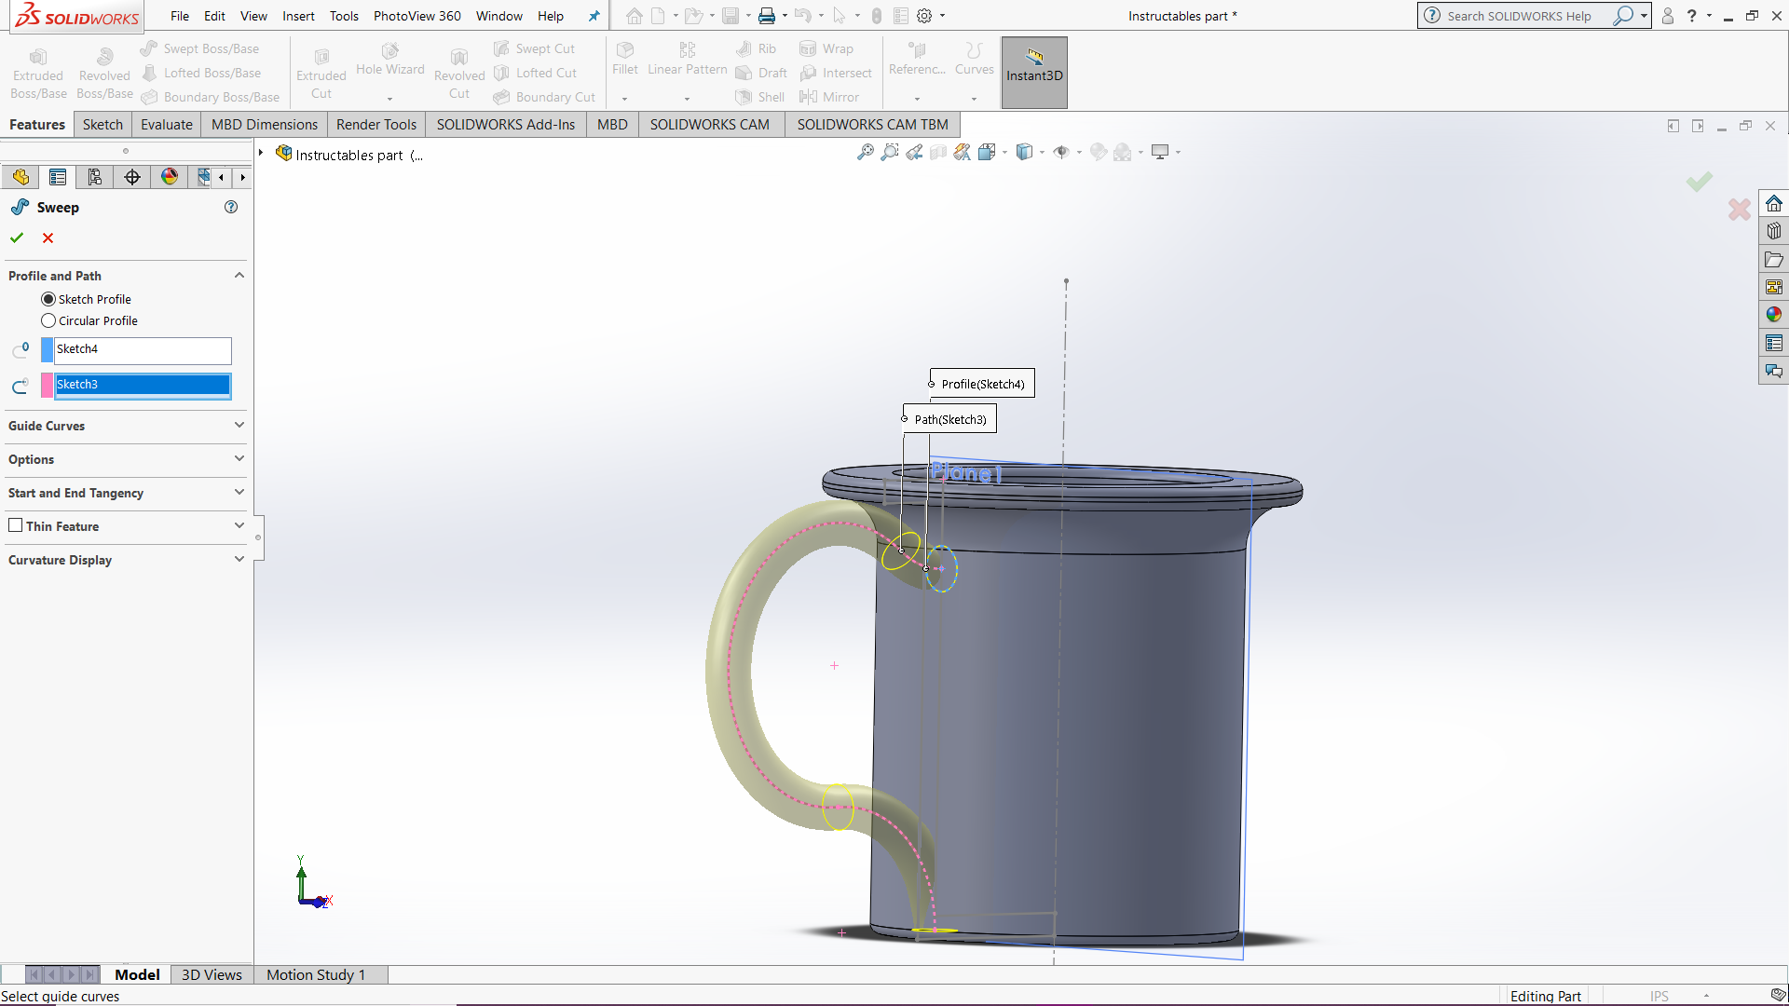Accept the sweep with the green checkmark
1789x1006 pixels.
[16, 238]
